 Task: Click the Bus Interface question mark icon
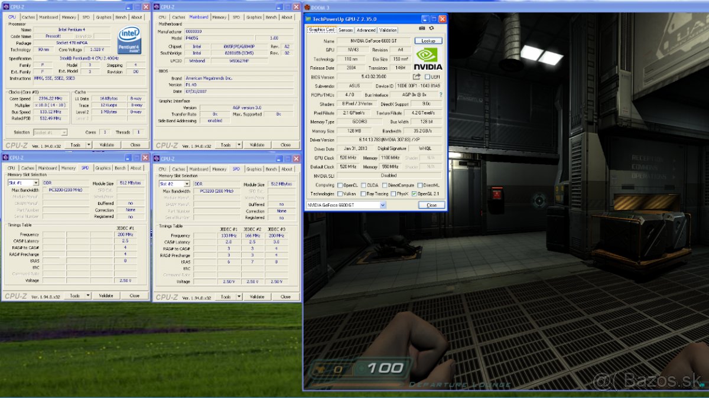pyautogui.click(x=440, y=94)
